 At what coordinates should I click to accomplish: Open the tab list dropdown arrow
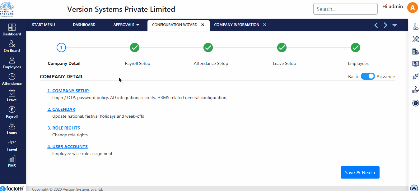(395, 25)
